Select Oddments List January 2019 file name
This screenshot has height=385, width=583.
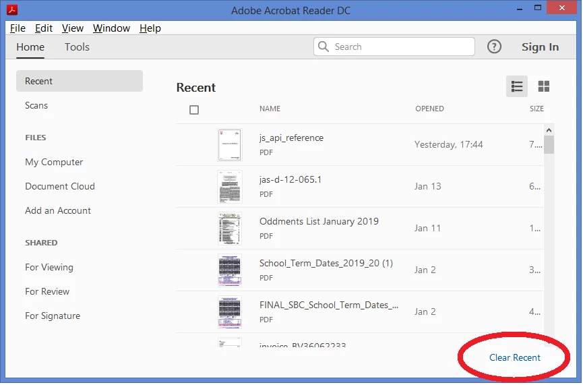[x=319, y=221]
